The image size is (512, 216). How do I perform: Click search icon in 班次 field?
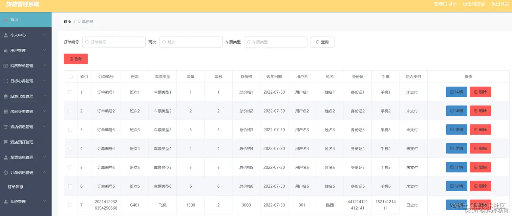tap(164, 42)
